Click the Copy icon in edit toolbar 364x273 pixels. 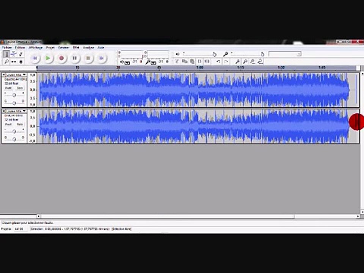point(185,61)
